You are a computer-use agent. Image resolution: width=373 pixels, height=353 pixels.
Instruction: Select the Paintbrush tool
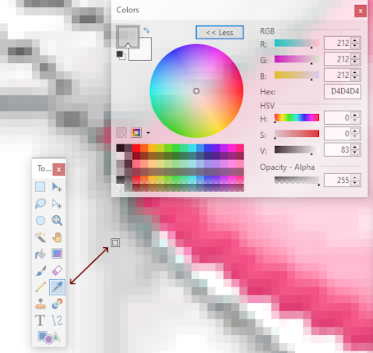[40, 270]
